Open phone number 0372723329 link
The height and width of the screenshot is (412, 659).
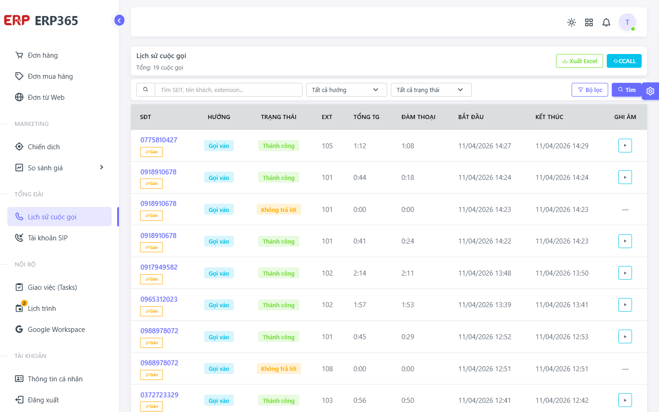pos(159,395)
